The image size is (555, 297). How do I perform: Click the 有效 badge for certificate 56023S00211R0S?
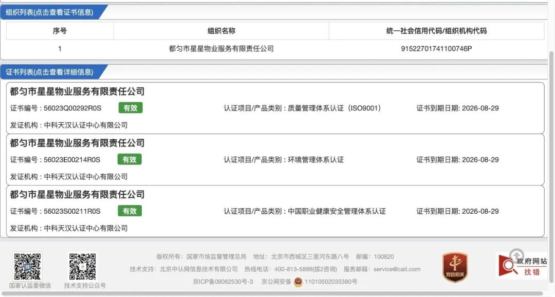click(x=130, y=211)
